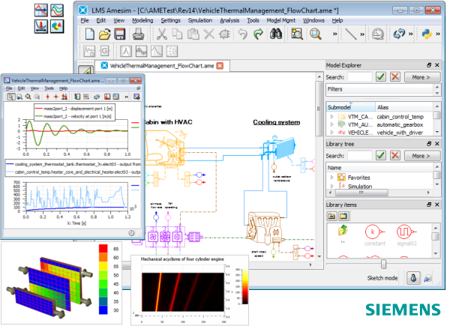Click the Copy icon in the main toolbar
This screenshot has height=326, width=450.
pos(177,34)
